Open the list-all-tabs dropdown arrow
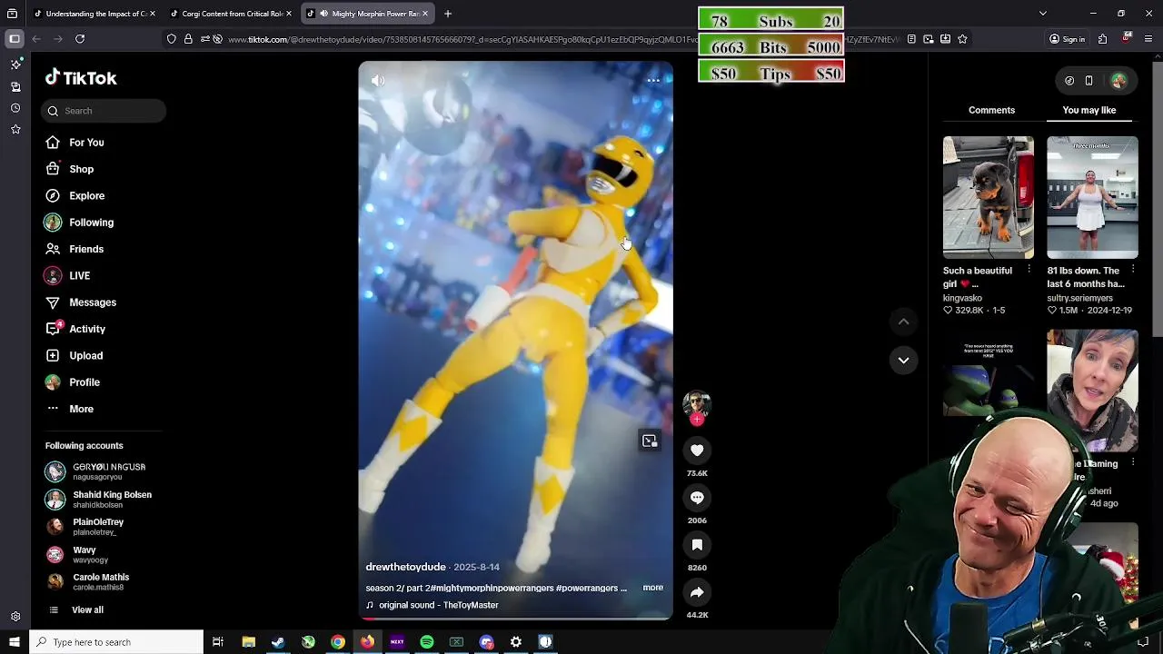1163x654 pixels. [1042, 14]
